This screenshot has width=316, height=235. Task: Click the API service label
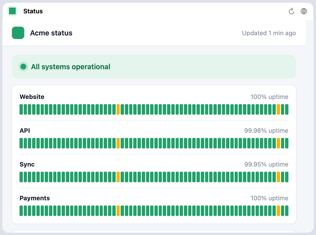click(25, 131)
